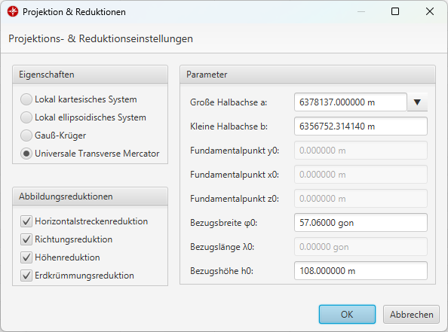448x332 pixels.
Task: Select Lokal ellipsoidisches System radio option
Action: pos(26,117)
